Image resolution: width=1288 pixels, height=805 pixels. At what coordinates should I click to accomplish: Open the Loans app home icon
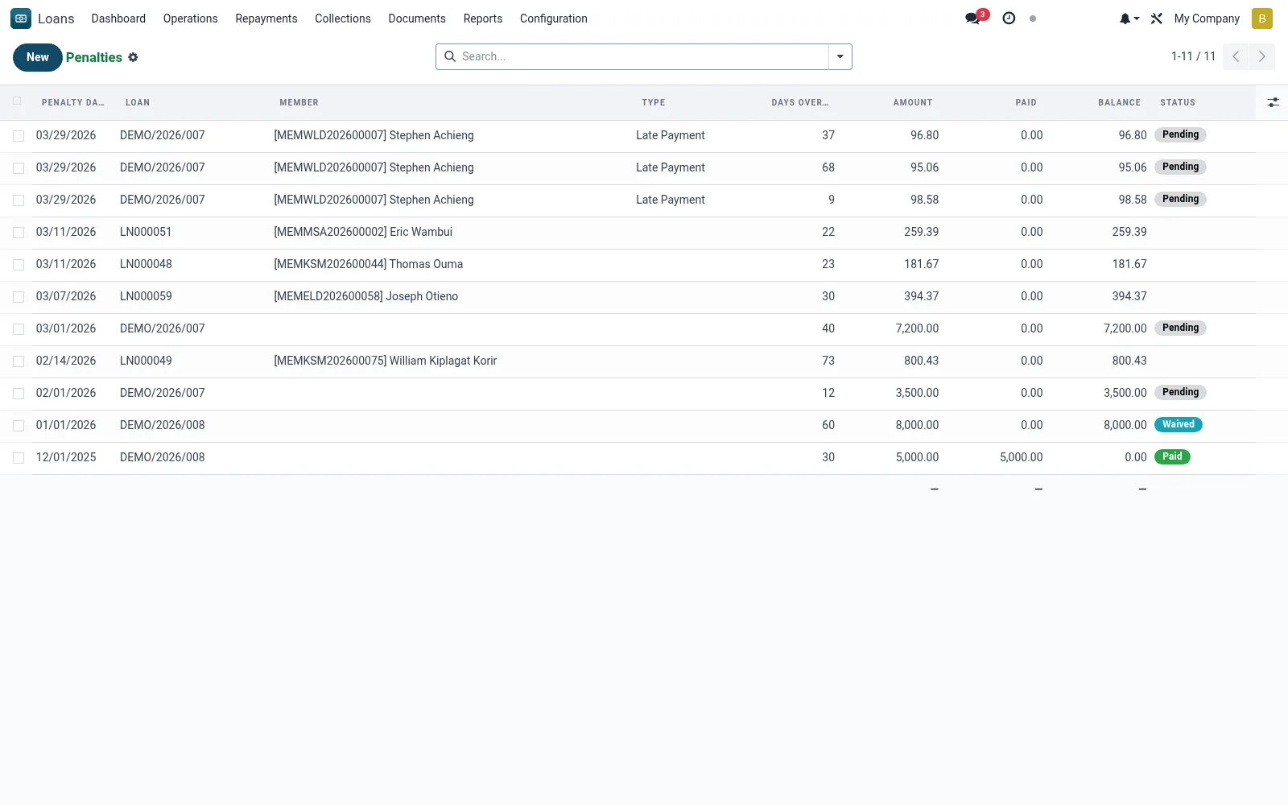[21, 19]
